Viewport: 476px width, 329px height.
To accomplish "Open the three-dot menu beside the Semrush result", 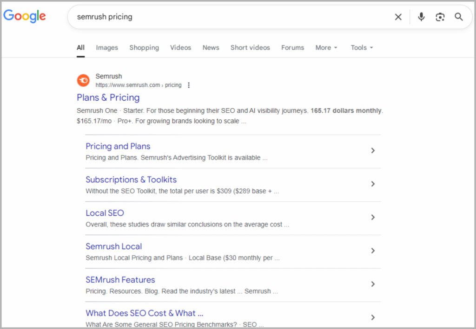I will pyautogui.click(x=189, y=85).
